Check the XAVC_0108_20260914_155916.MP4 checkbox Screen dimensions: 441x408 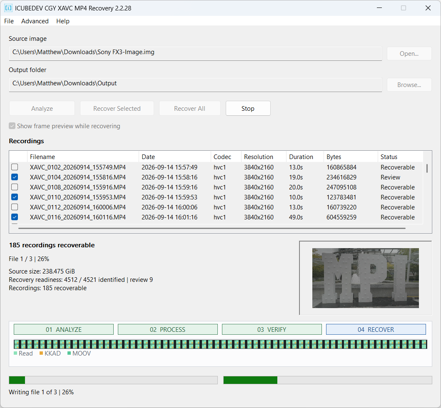pos(15,187)
